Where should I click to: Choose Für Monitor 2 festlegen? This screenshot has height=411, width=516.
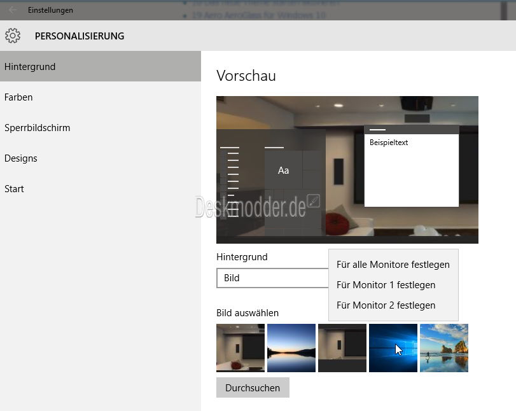(x=393, y=305)
